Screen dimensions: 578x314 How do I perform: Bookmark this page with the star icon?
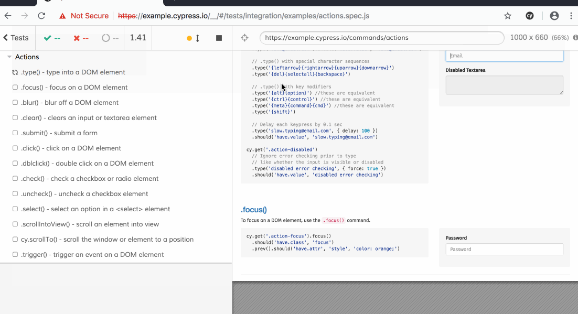pos(507,16)
